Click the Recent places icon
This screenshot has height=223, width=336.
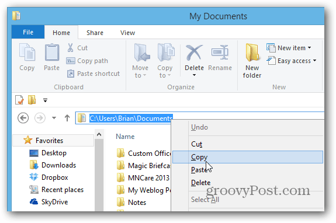click(34, 189)
